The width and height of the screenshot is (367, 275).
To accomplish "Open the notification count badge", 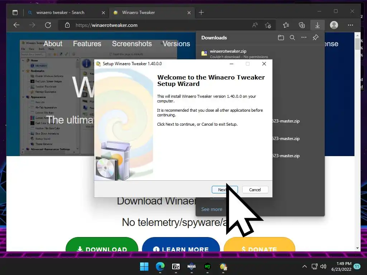I will click(x=357, y=266).
